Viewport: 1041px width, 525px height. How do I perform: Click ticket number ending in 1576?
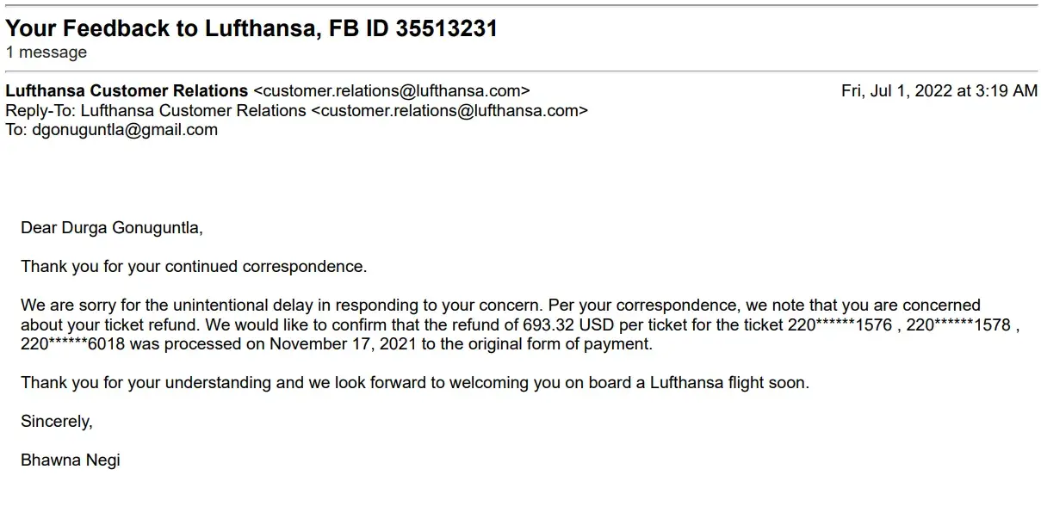coord(841,325)
